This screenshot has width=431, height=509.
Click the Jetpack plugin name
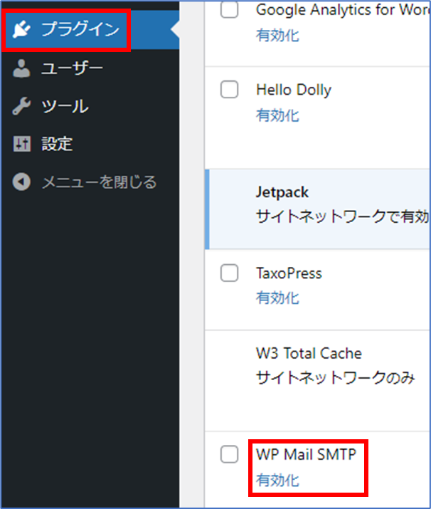click(282, 192)
